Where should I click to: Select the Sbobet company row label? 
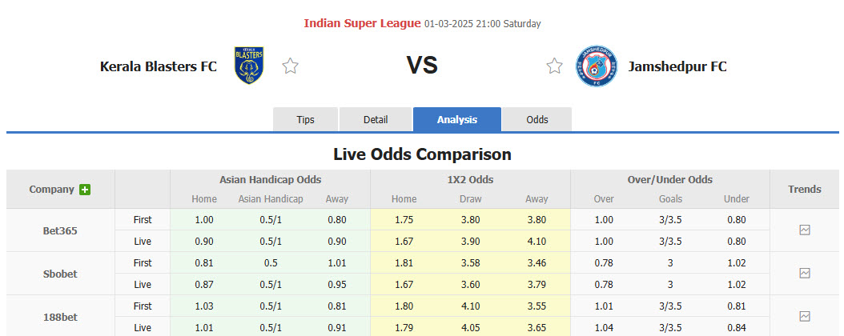[x=60, y=274]
